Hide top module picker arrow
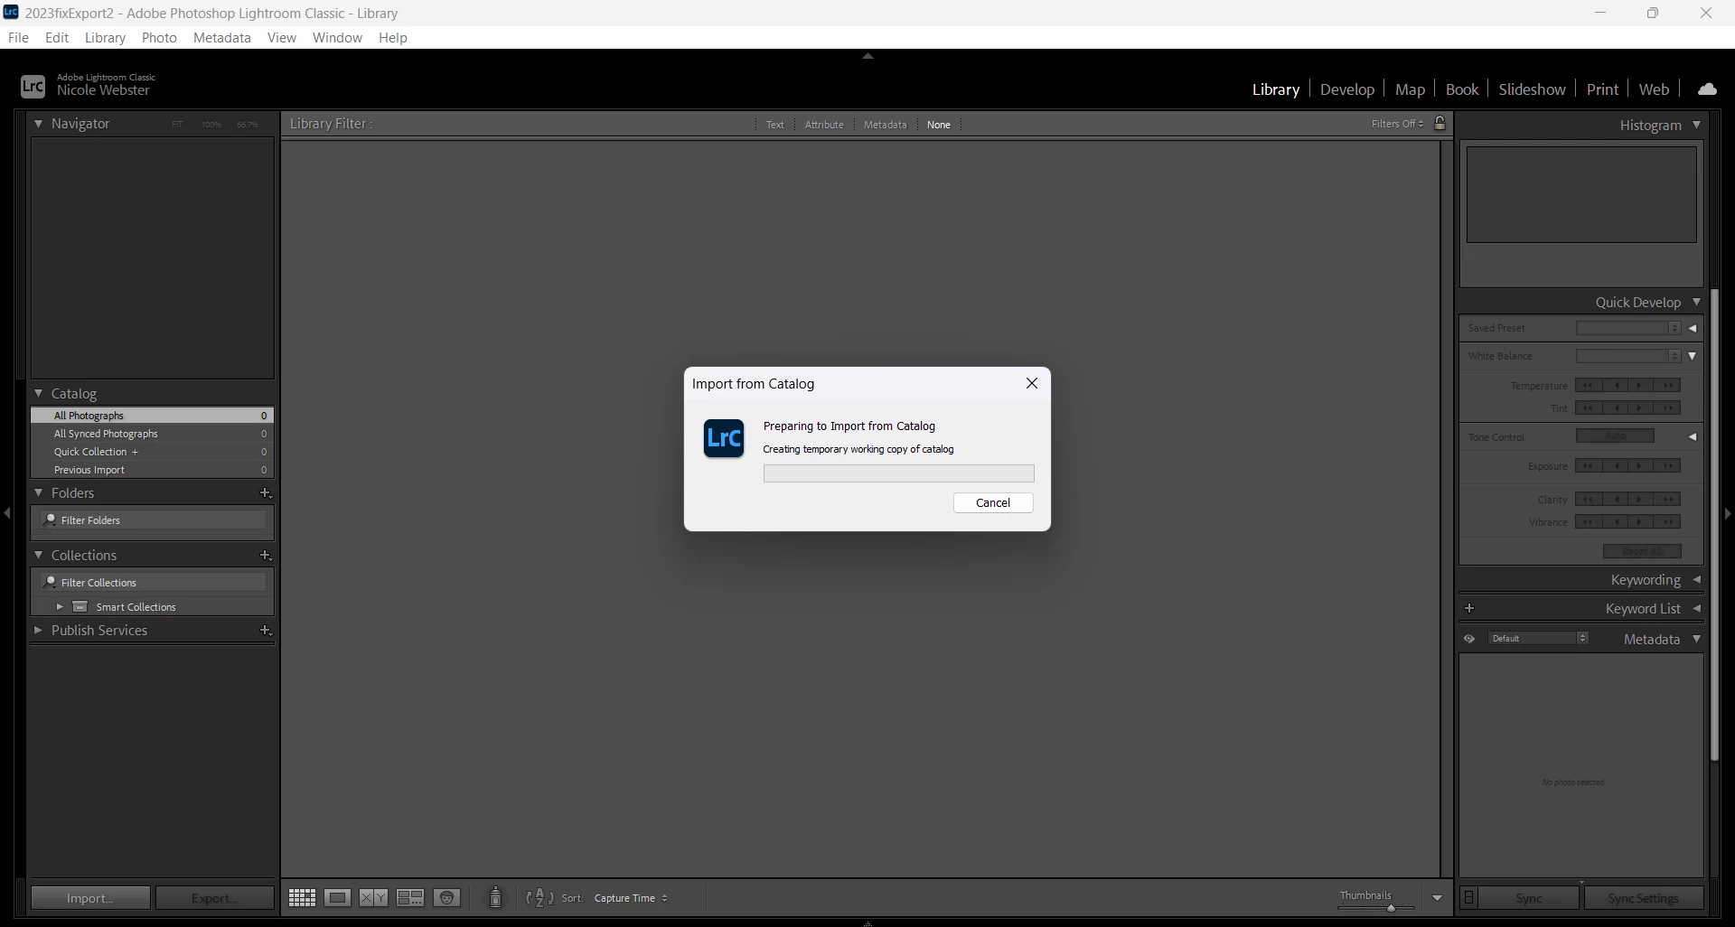Image resolution: width=1735 pixels, height=927 pixels. pyautogui.click(x=867, y=56)
